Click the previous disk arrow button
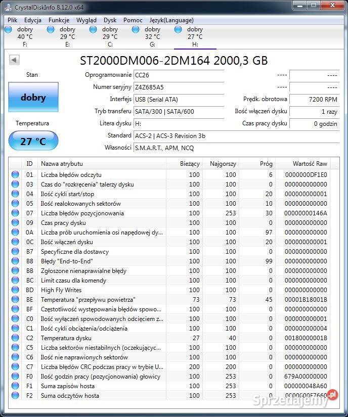The height and width of the screenshot is (417, 348). pos(14,60)
